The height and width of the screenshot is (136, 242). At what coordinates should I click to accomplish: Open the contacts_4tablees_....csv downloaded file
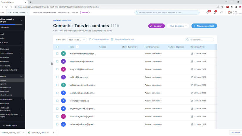point(11,132)
